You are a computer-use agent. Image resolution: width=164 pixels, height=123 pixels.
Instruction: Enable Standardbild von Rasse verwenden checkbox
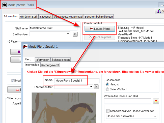(108, 111)
